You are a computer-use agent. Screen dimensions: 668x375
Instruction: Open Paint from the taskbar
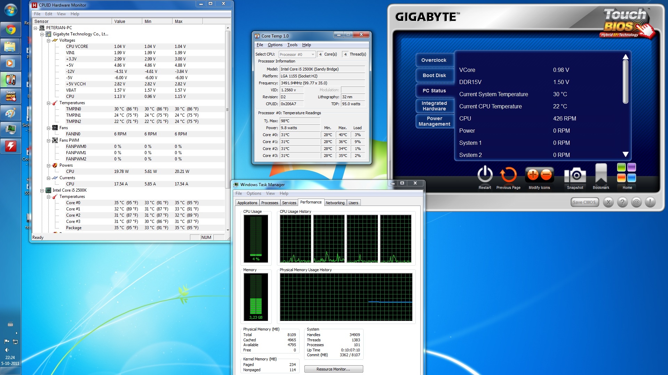pos(10,113)
